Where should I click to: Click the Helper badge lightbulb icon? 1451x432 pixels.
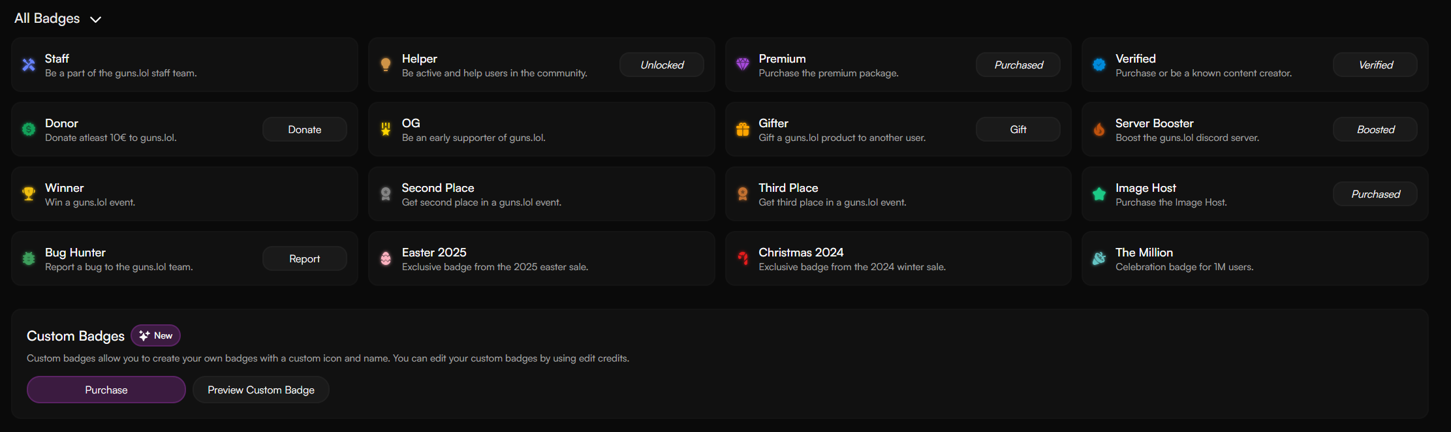pos(386,65)
